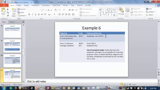Image resolution: width=160 pixels, height=90 pixels.
Task: Click zoom in plus button
Action: pyautogui.click(x=155, y=84)
